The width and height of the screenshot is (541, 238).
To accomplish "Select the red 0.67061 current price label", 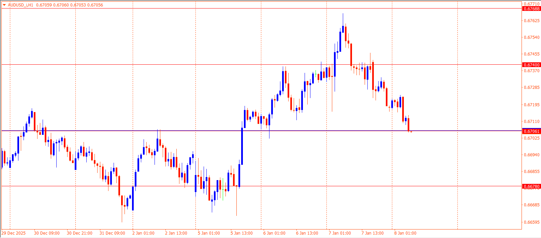I will tap(531, 131).
